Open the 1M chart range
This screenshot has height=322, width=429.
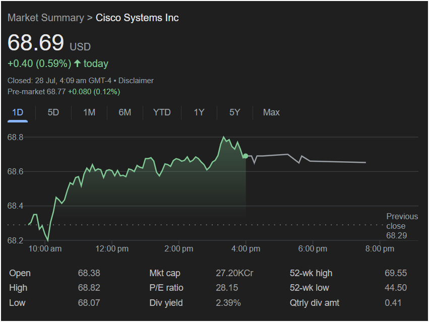point(89,112)
